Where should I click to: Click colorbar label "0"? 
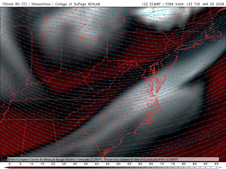click(10, 164)
